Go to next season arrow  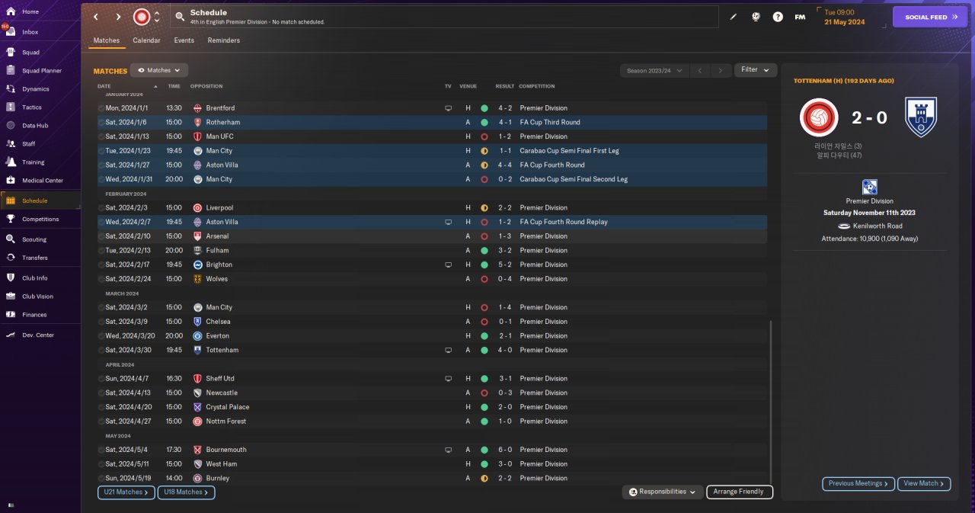(721, 70)
